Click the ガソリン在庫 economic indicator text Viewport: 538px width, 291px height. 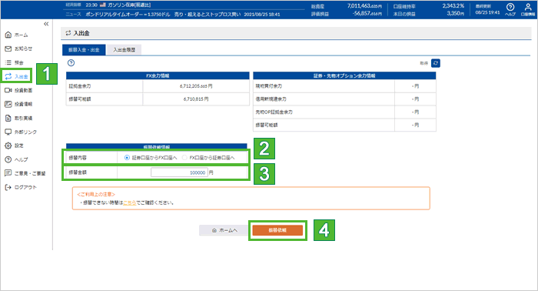click(x=129, y=5)
